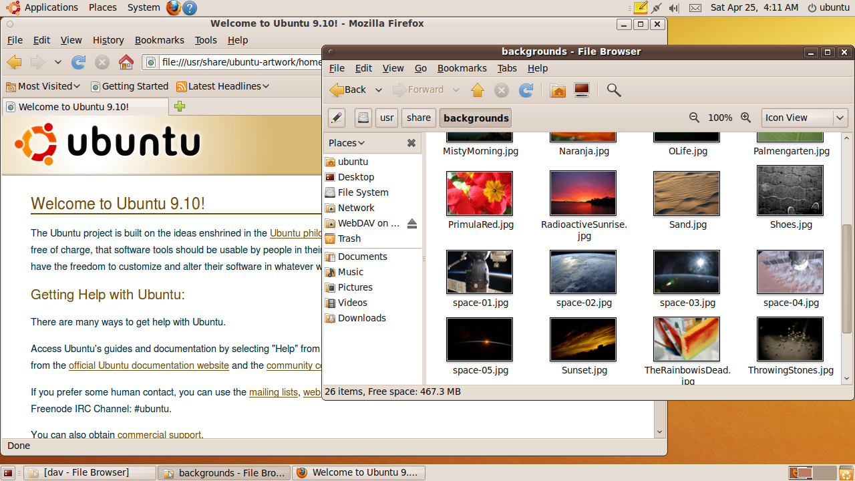The width and height of the screenshot is (855, 481).
Task: Follow the official Ubuntu documentation website link
Action: click(149, 365)
